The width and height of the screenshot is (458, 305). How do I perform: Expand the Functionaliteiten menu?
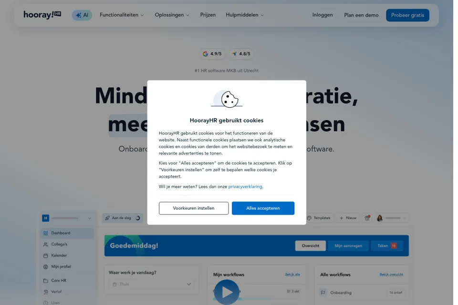[122, 15]
